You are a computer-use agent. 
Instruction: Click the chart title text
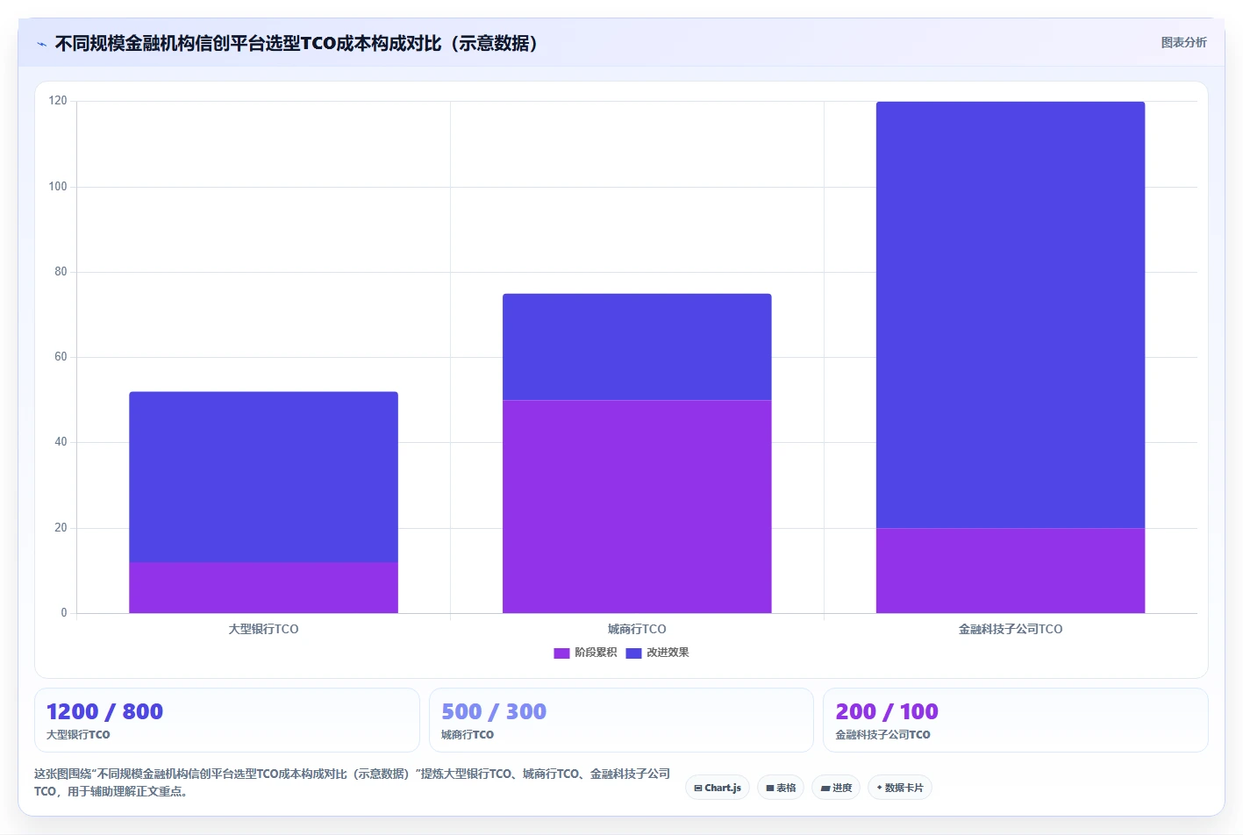tap(296, 43)
